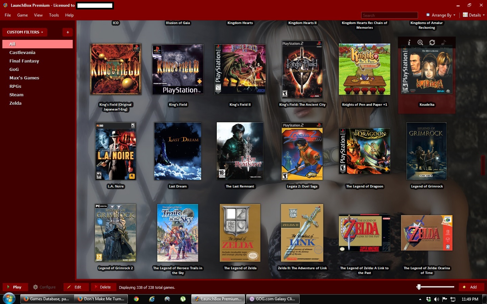Select Legaia 2: Duel Saga cover
This screenshot has width=487, height=304.
point(302,151)
